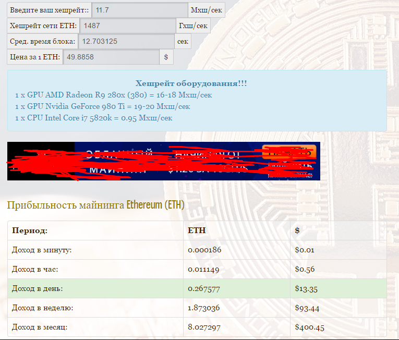Click the 'Доход в неделю:' row label

click(42, 308)
